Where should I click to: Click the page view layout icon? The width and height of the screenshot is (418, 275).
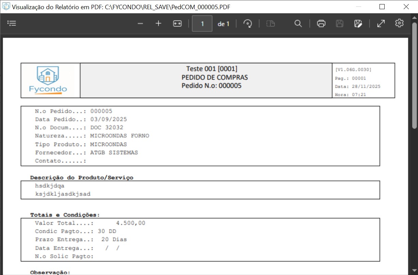tap(270, 23)
